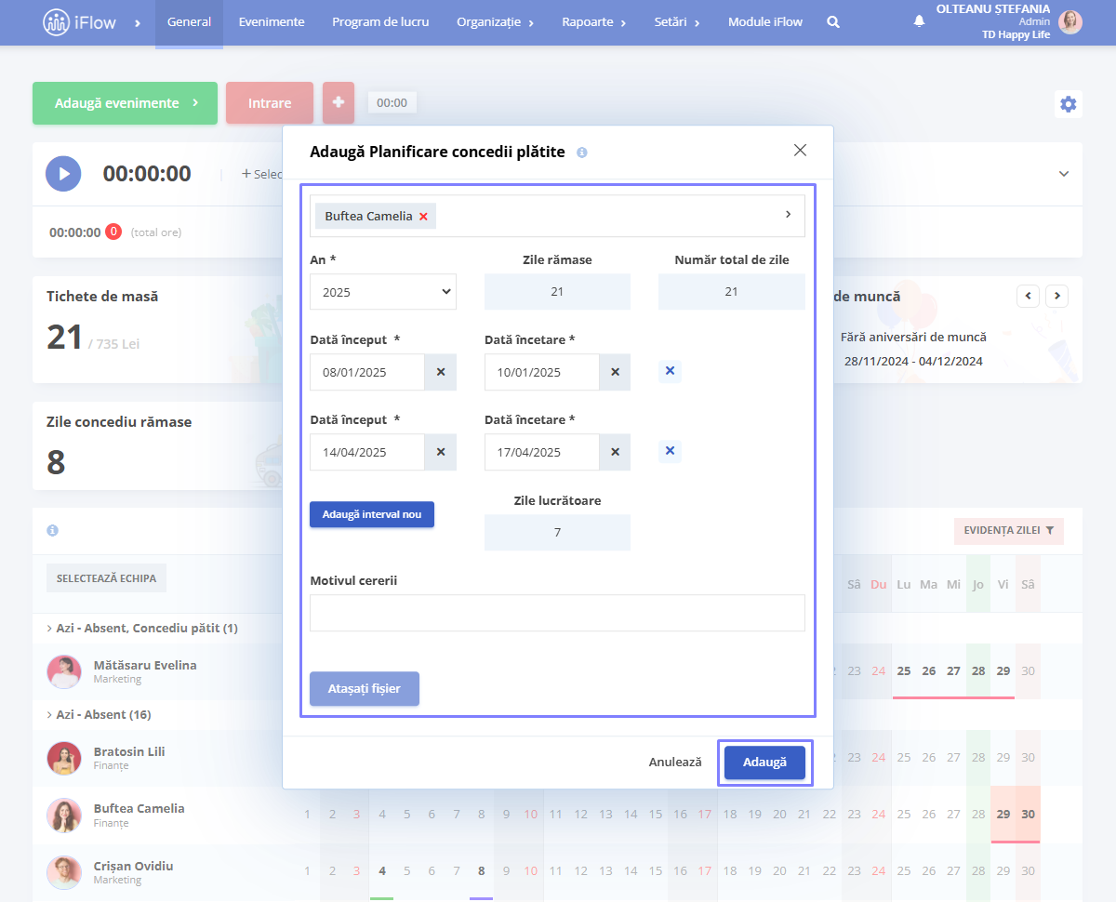Open the Program de lucru tab

[x=380, y=22]
